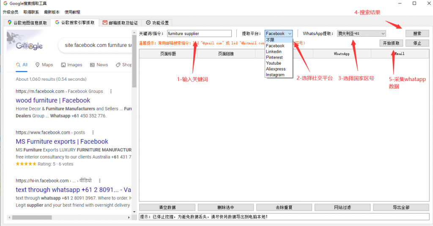Screen dimensions: 433x226
Task: Click the 页面标题 column header
Action: [x=168, y=54]
